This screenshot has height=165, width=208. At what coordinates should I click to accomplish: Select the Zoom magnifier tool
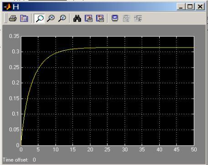point(39,19)
